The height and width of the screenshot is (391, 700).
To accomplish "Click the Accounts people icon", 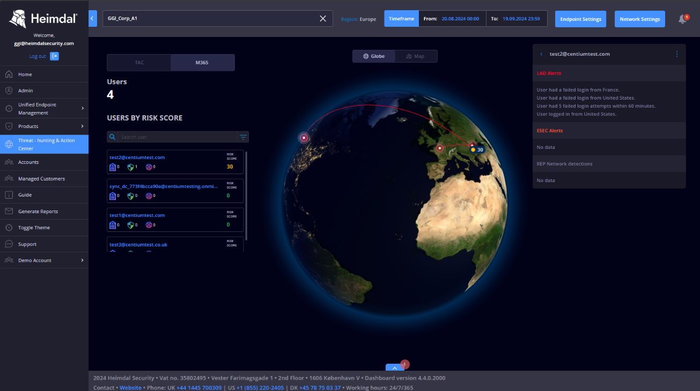I will [x=9, y=162].
